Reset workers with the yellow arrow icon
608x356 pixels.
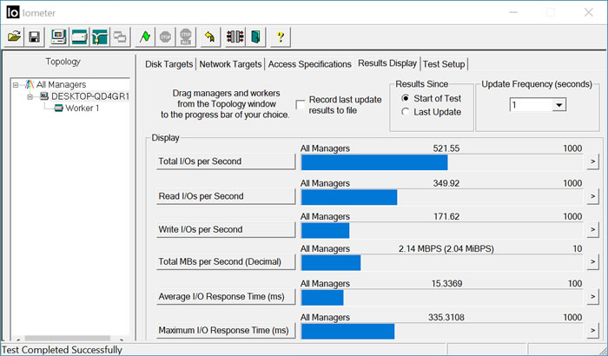[x=210, y=37]
